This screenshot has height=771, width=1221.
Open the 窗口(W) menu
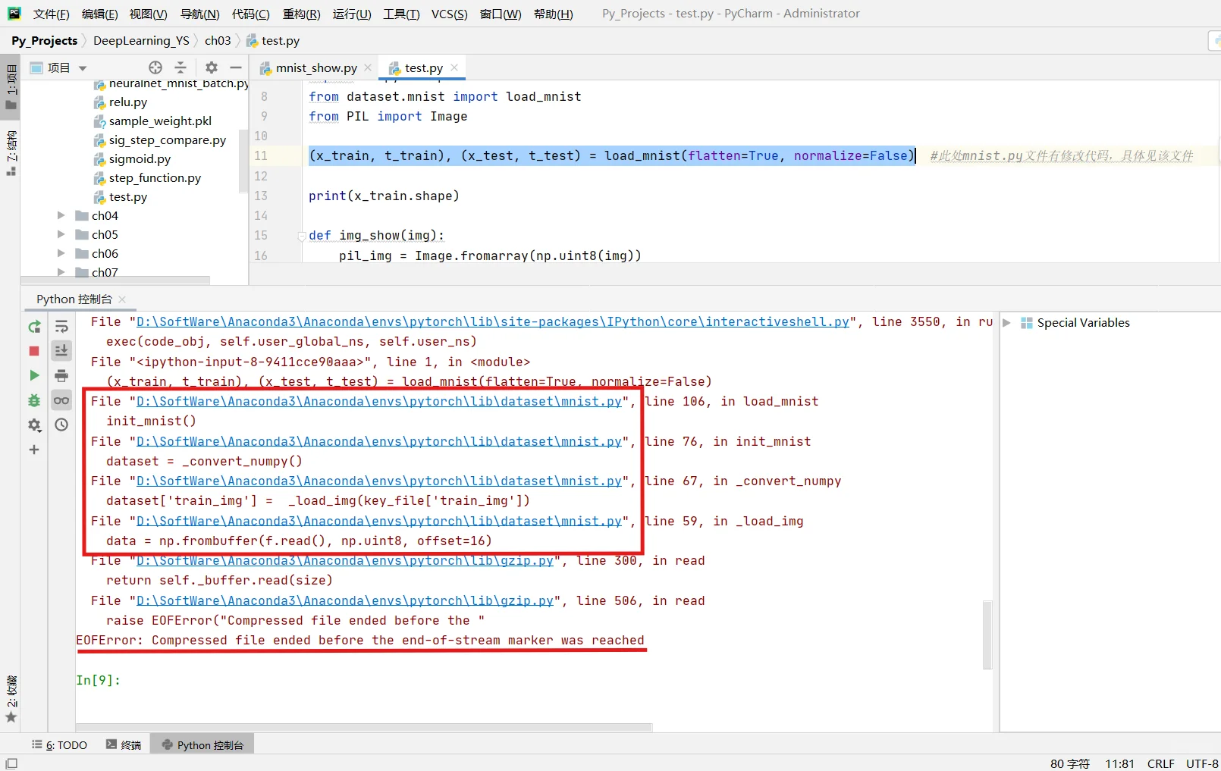point(501,14)
